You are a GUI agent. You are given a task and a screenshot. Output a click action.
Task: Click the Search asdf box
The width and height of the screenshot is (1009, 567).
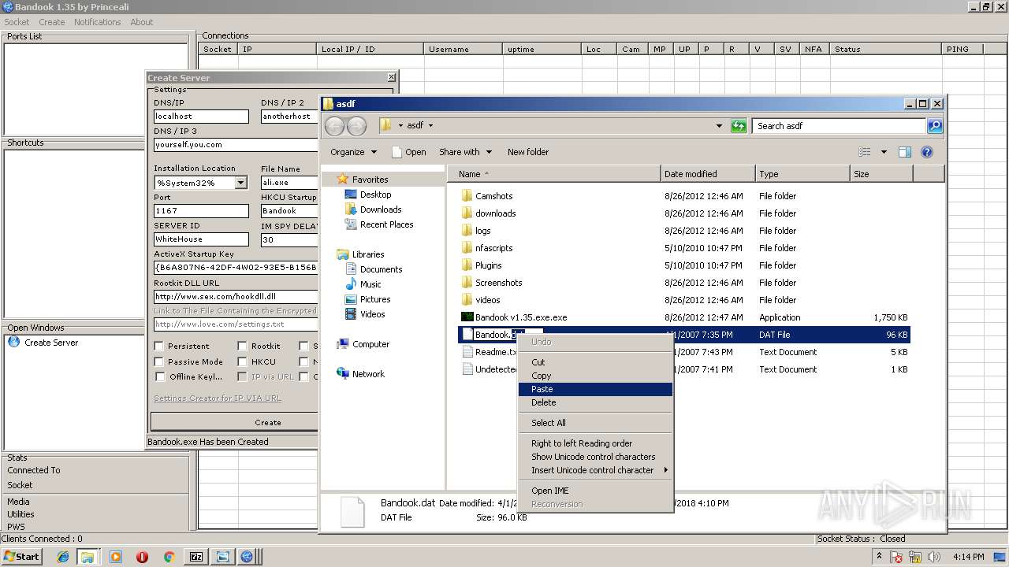[839, 126]
